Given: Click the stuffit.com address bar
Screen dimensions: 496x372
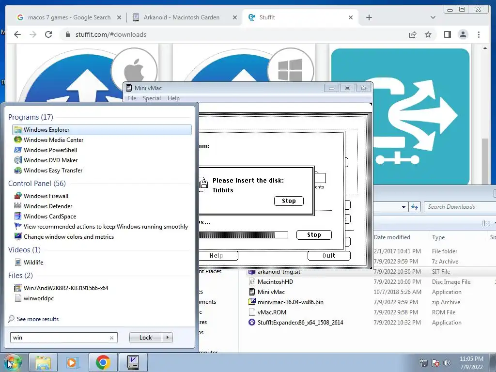Looking at the screenshot, I should coord(234,34).
